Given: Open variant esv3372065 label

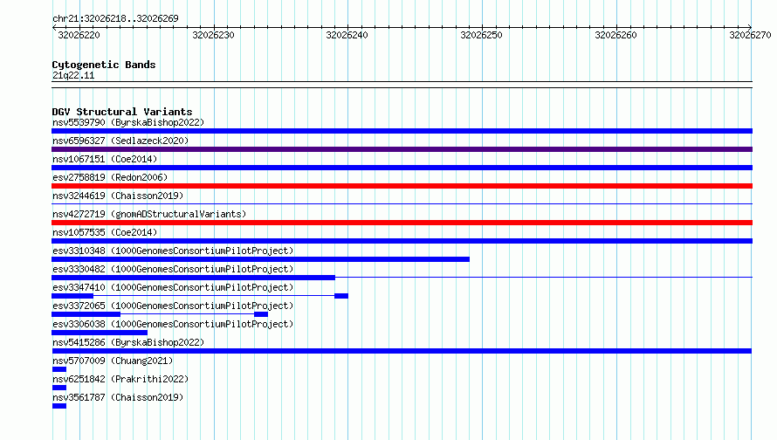Looking at the screenshot, I should click(x=173, y=306).
